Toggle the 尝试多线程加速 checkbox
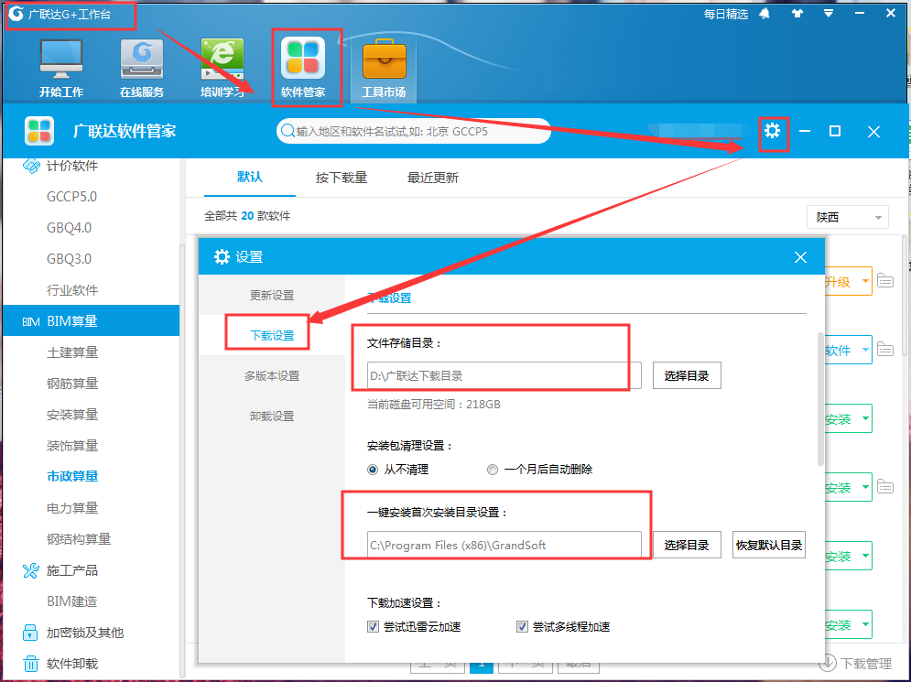This screenshot has height=682, width=911. point(522,627)
